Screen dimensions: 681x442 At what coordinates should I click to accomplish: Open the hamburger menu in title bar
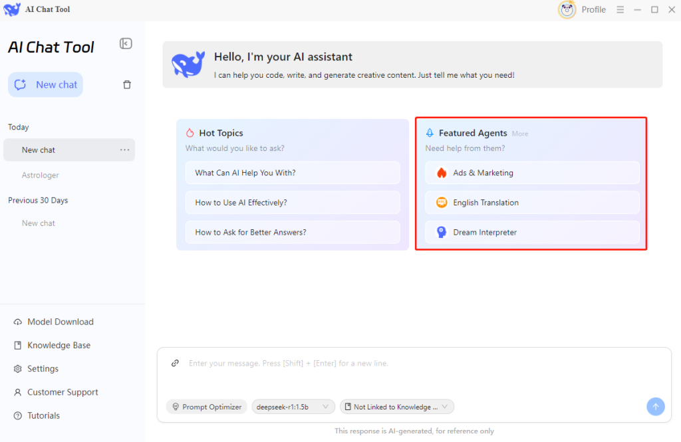[x=620, y=9]
